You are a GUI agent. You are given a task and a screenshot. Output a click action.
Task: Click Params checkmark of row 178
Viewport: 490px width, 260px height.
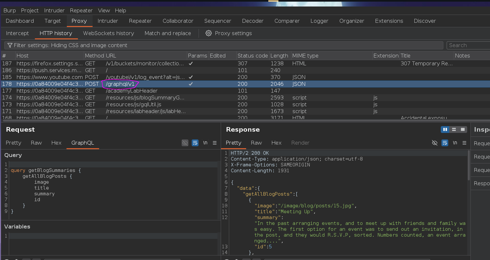pos(191,84)
